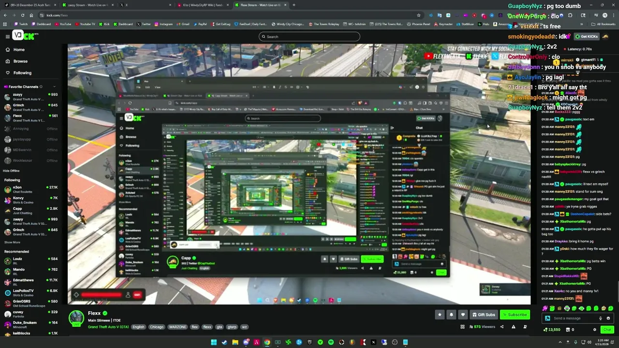Click the share stream icon

point(501,327)
